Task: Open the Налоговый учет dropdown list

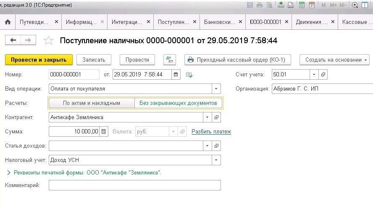Action: (216, 160)
